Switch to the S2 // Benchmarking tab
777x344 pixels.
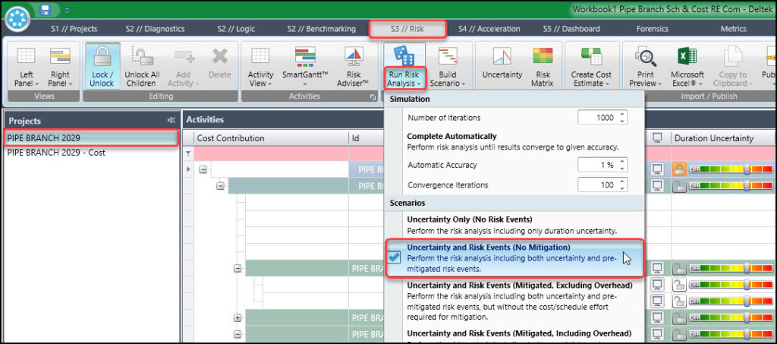[x=322, y=29]
